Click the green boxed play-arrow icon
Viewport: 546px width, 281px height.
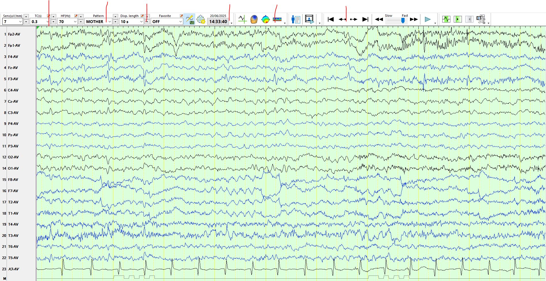click(458, 19)
